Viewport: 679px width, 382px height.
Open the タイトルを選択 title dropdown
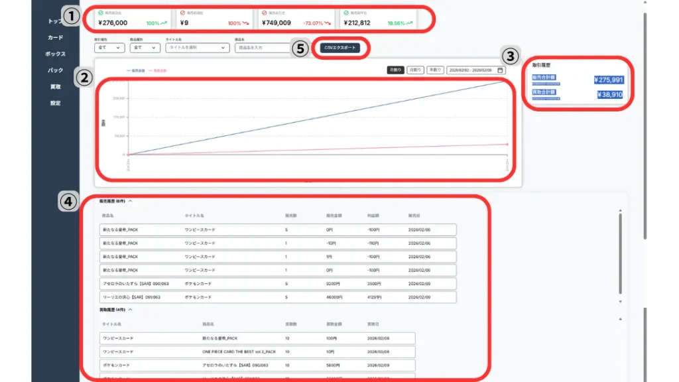tap(197, 48)
